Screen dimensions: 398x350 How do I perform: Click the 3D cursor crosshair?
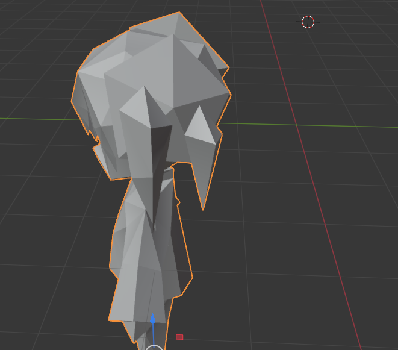coord(308,22)
